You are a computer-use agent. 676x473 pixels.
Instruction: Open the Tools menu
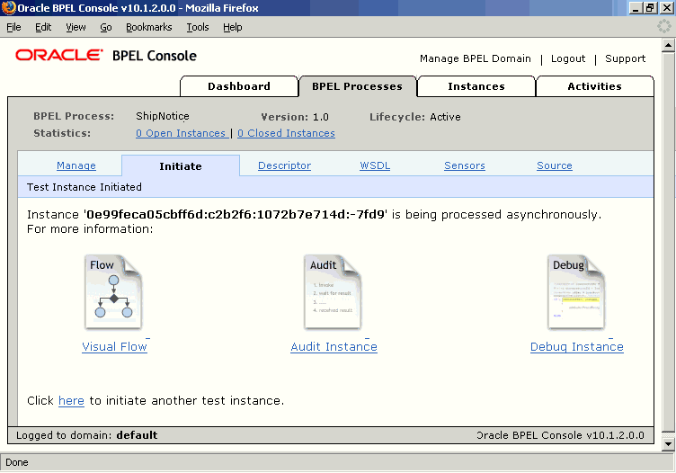[x=198, y=27]
